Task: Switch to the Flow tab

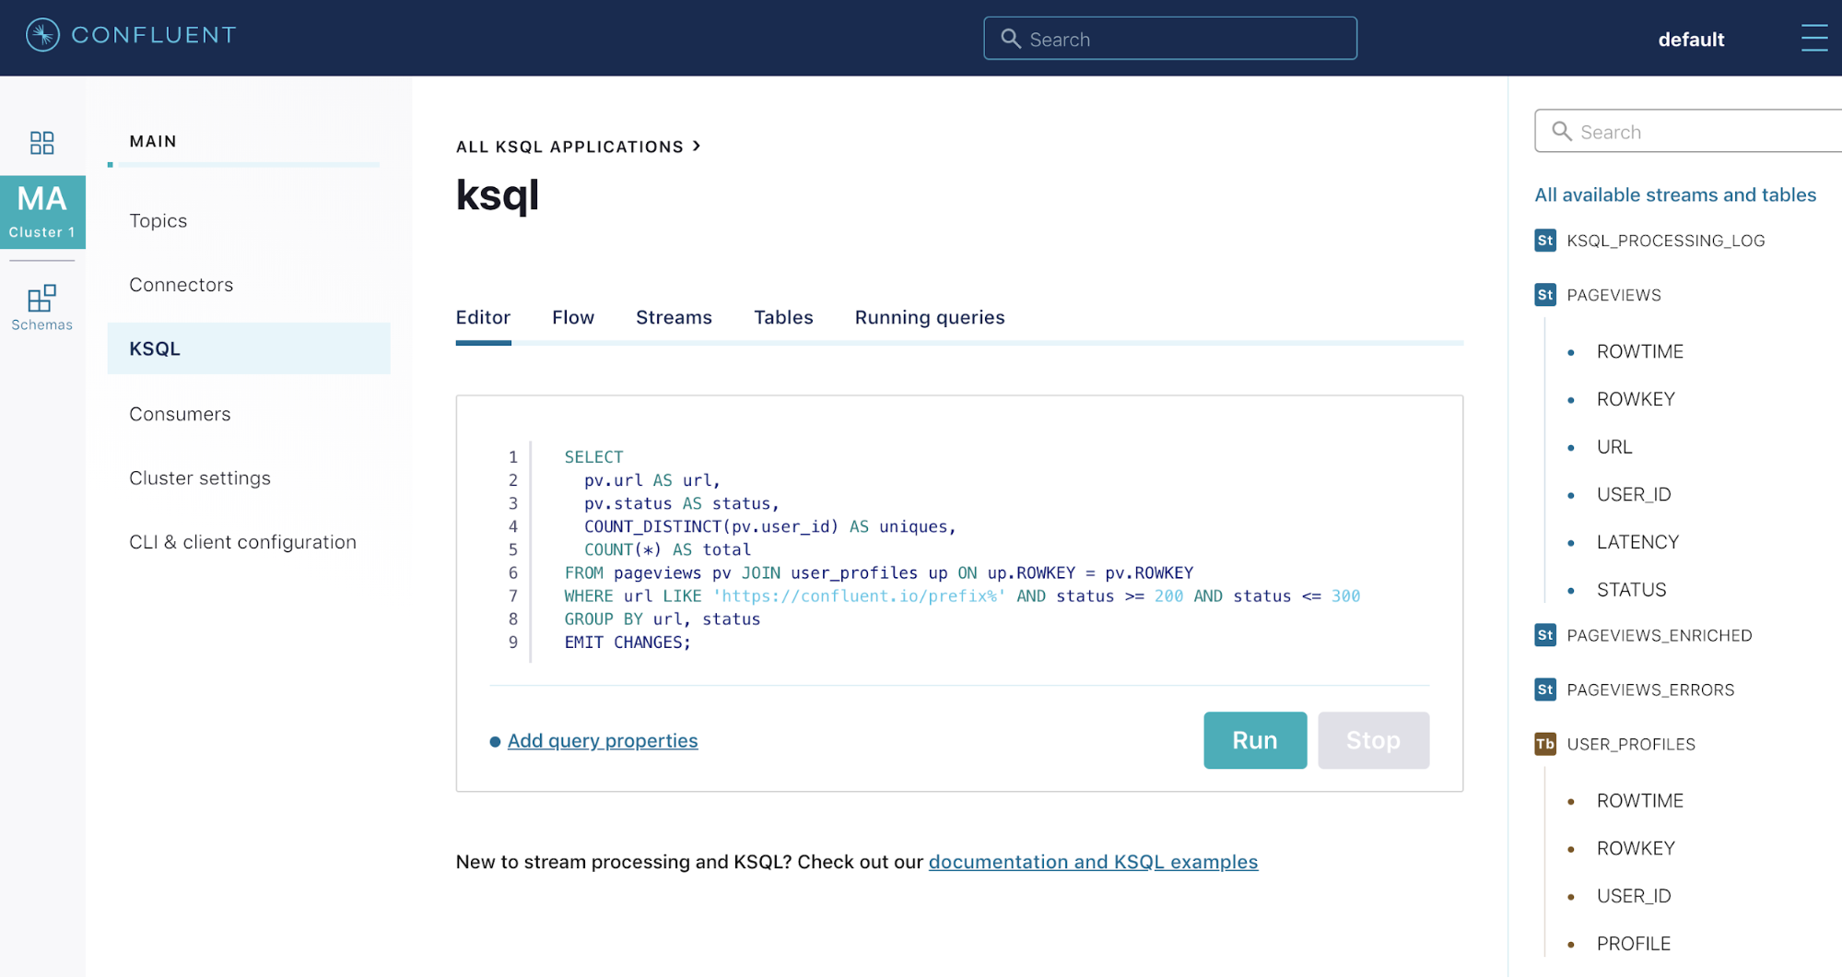Action: (x=573, y=317)
